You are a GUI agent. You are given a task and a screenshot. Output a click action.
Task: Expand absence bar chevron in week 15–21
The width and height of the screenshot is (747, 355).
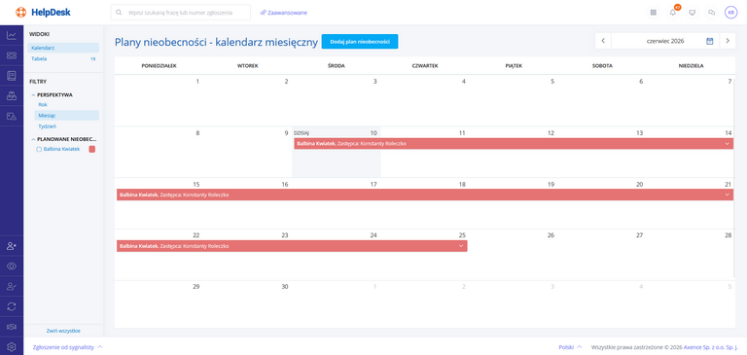click(727, 195)
